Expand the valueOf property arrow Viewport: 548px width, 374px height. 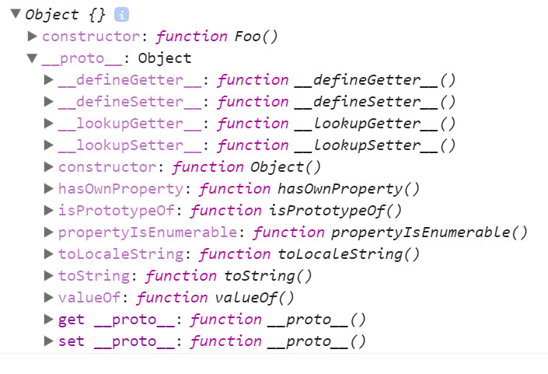click(x=49, y=298)
